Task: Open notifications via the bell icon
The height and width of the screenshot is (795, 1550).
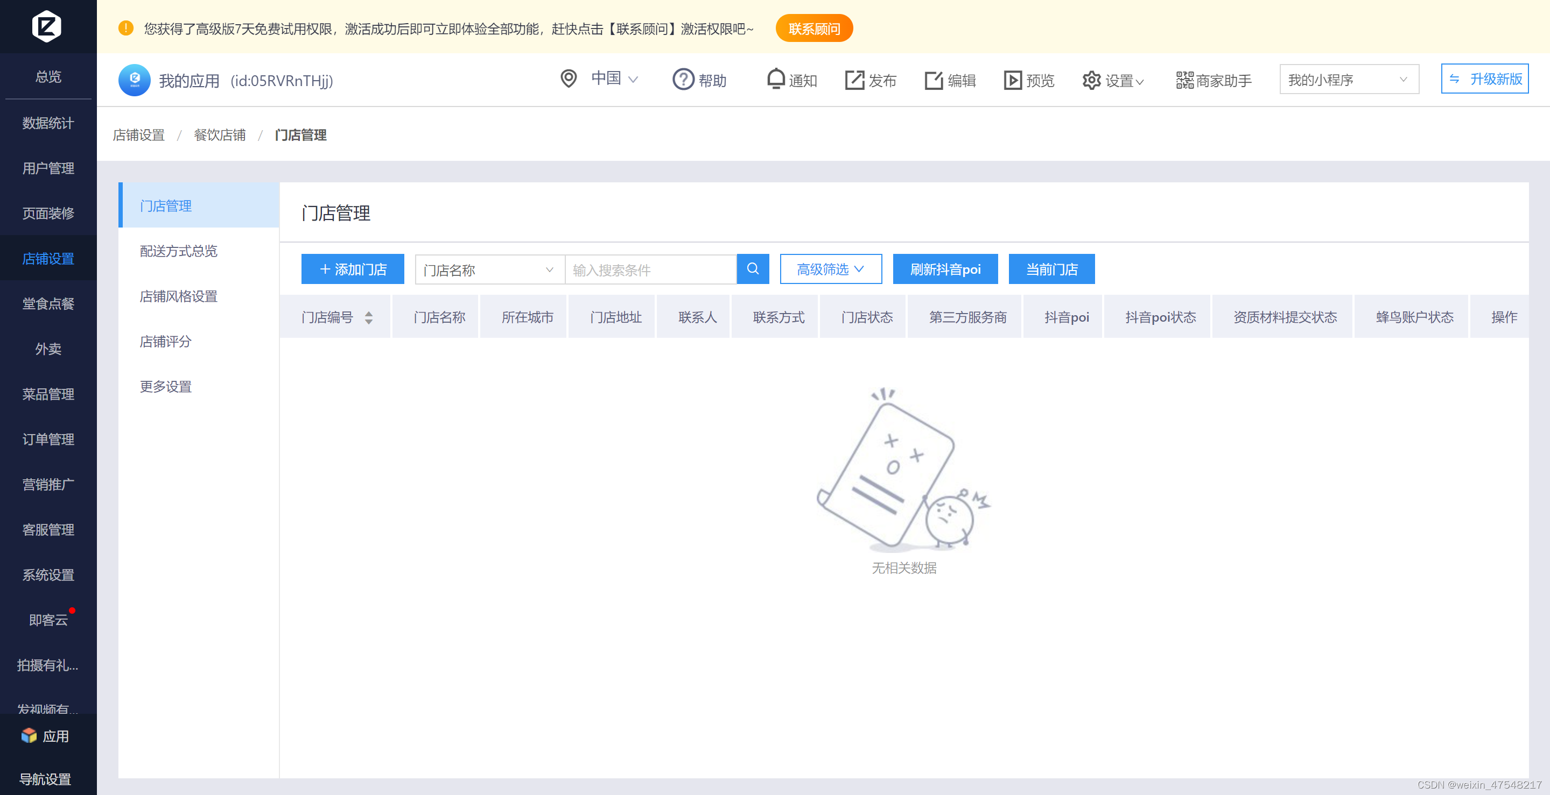Action: click(776, 79)
